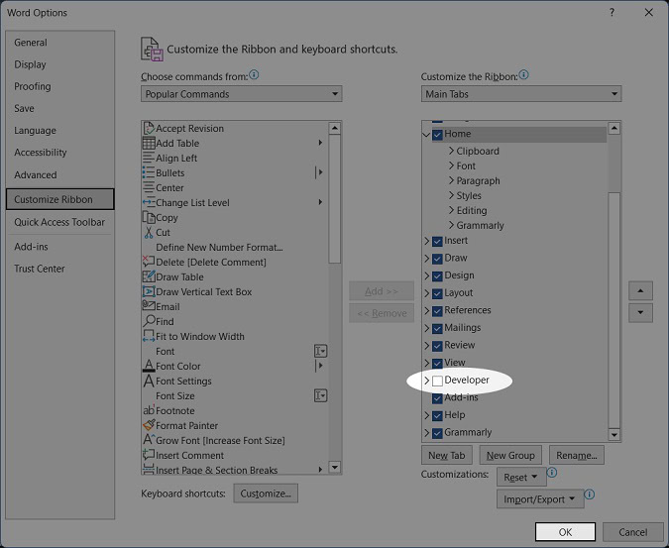Expand the Clipboard group
Viewport: 669px width, 548px height.
coord(451,151)
